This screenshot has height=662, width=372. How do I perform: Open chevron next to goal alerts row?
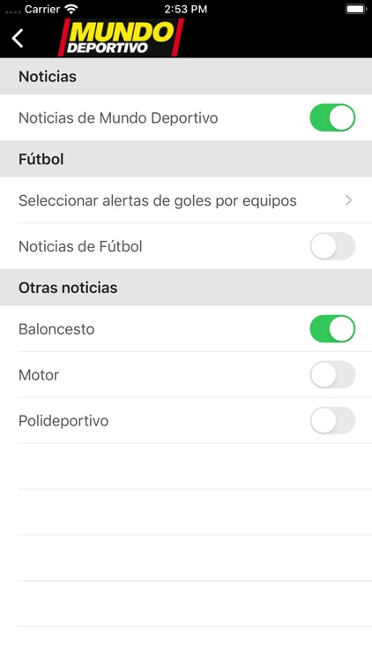click(x=348, y=200)
